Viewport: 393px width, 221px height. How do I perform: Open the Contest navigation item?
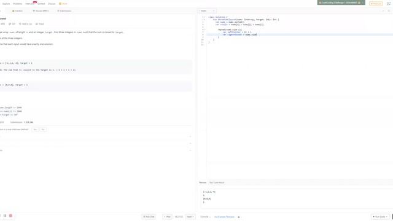pos(41,4)
